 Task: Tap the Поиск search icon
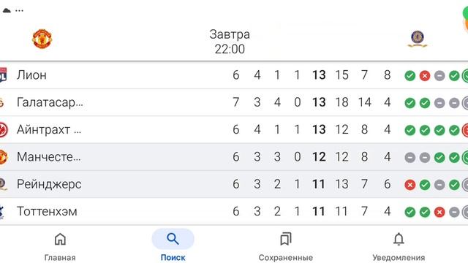point(173,239)
